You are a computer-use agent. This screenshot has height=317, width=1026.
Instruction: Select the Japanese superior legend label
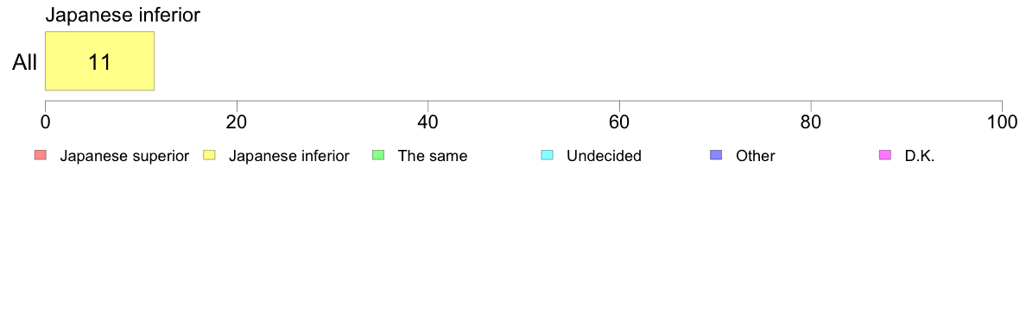click(124, 156)
